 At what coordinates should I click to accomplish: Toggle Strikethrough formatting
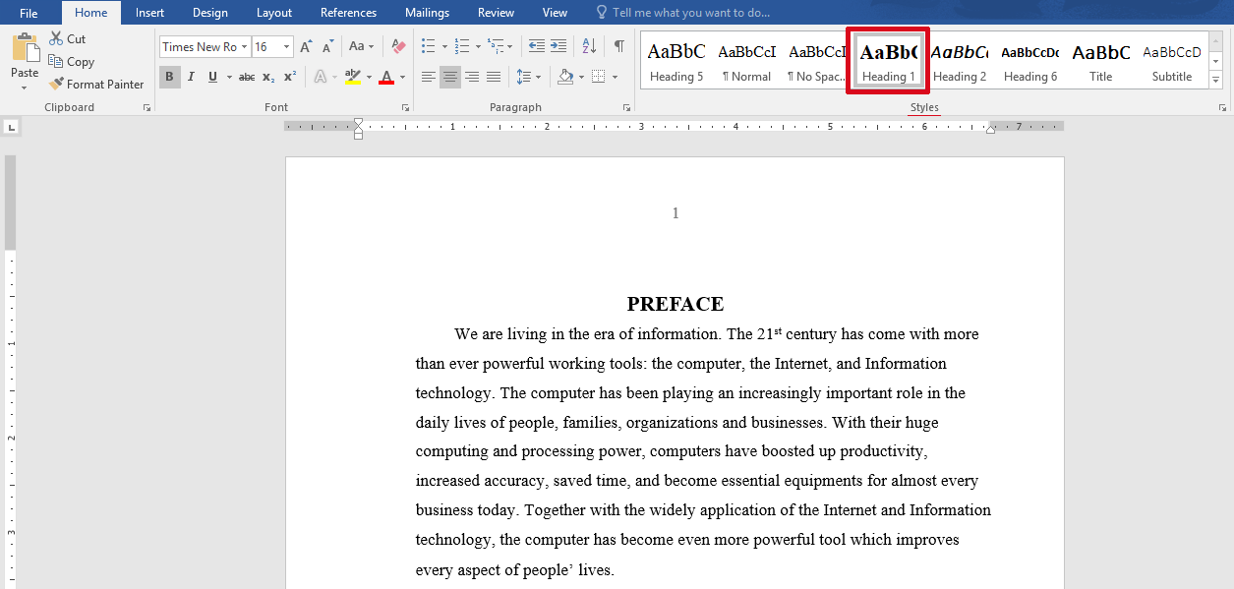[x=247, y=77]
